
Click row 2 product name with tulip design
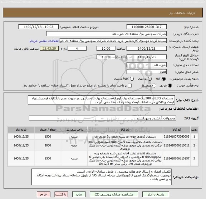pyautogui.click(x=125, y=145)
